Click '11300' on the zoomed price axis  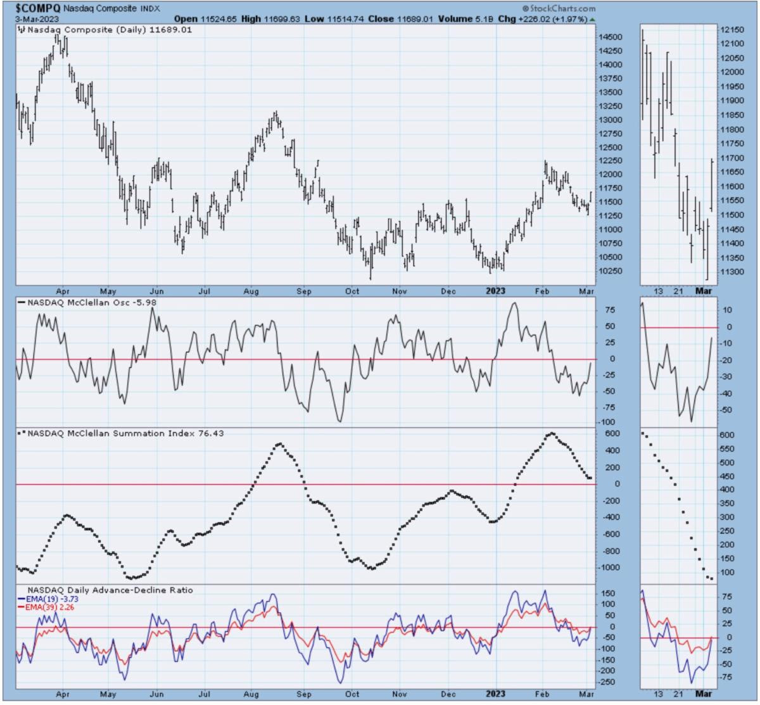pyautogui.click(x=731, y=272)
